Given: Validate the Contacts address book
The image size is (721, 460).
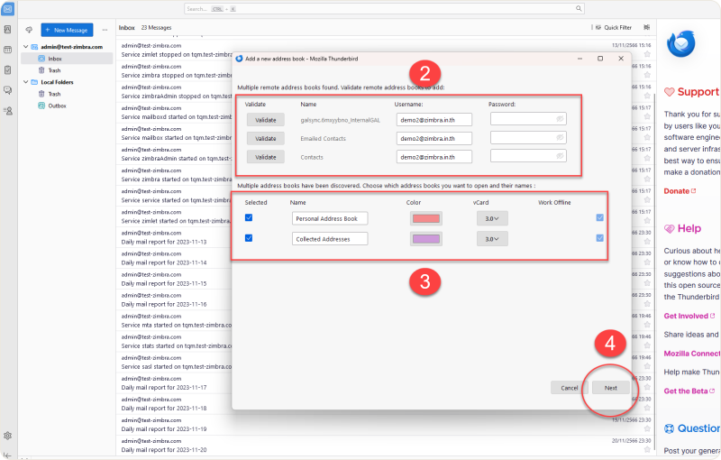Looking at the screenshot, I should (x=266, y=157).
